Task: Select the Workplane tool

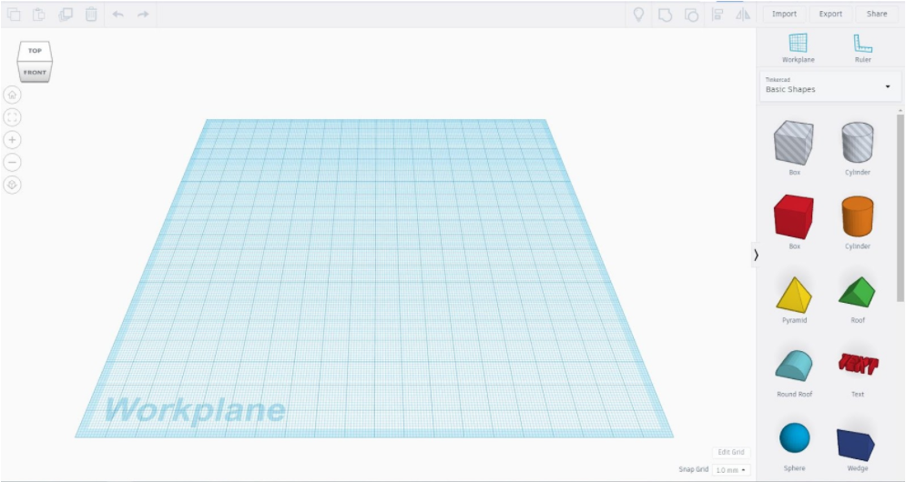Action: 798,47
